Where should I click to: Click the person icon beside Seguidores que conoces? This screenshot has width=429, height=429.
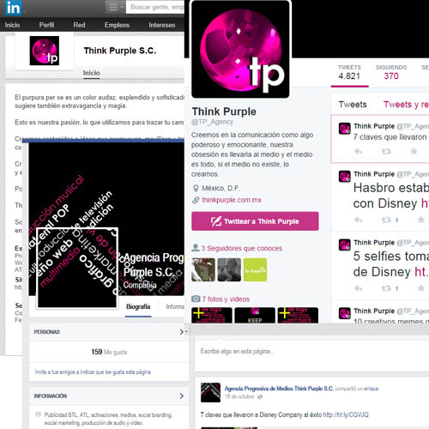pyautogui.click(x=196, y=248)
